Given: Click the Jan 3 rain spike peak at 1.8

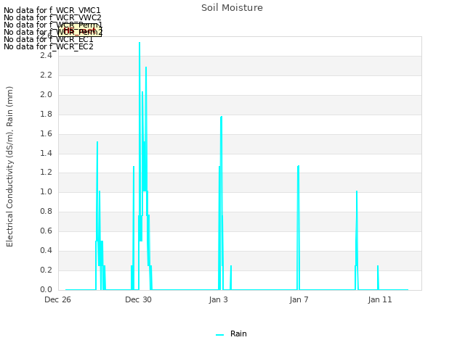Looking at the screenshot, I should point(221,117).
